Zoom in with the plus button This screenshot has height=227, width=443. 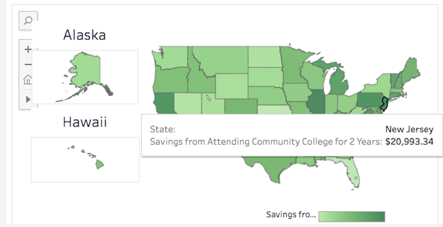28,50
